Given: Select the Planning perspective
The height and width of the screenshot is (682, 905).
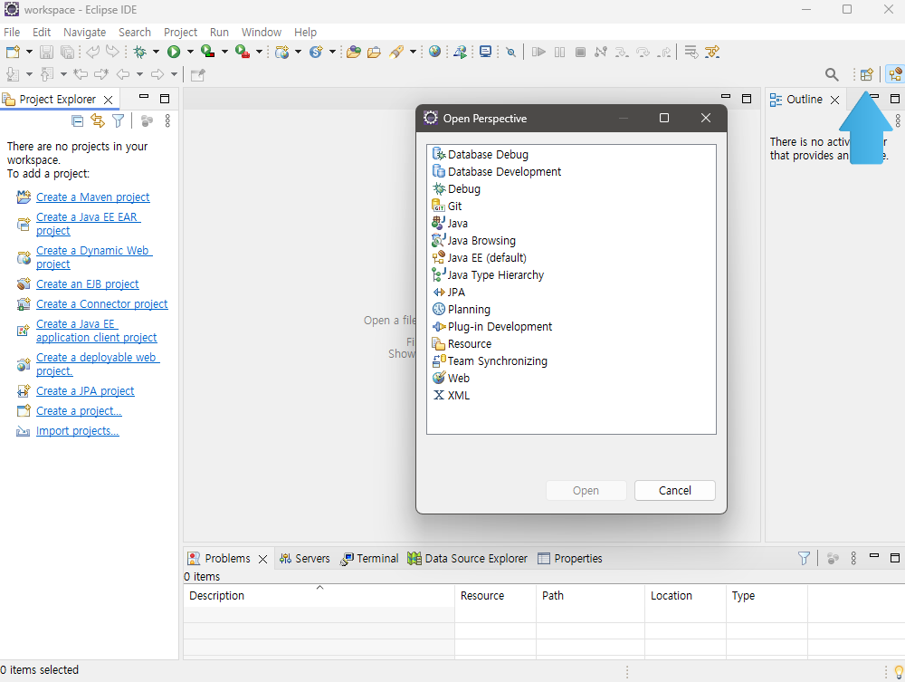Looking at the screenshot, I should [462, 309].
